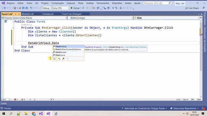
Task: Show hidden system tray icons chevron
Action: pos(184,114)
